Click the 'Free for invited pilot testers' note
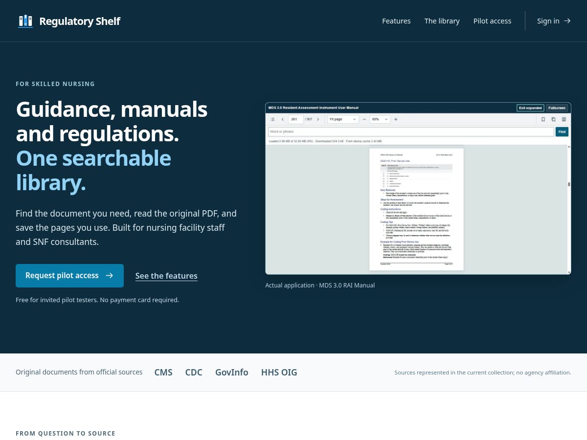Screen dimensions: 587x440 (x=97, y=300)
